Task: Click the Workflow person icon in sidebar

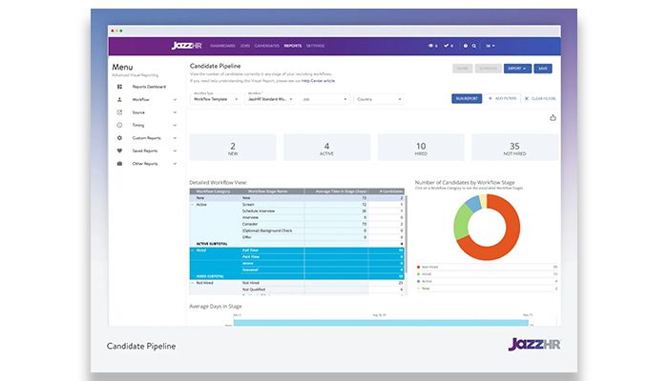Action: [119, 99]
